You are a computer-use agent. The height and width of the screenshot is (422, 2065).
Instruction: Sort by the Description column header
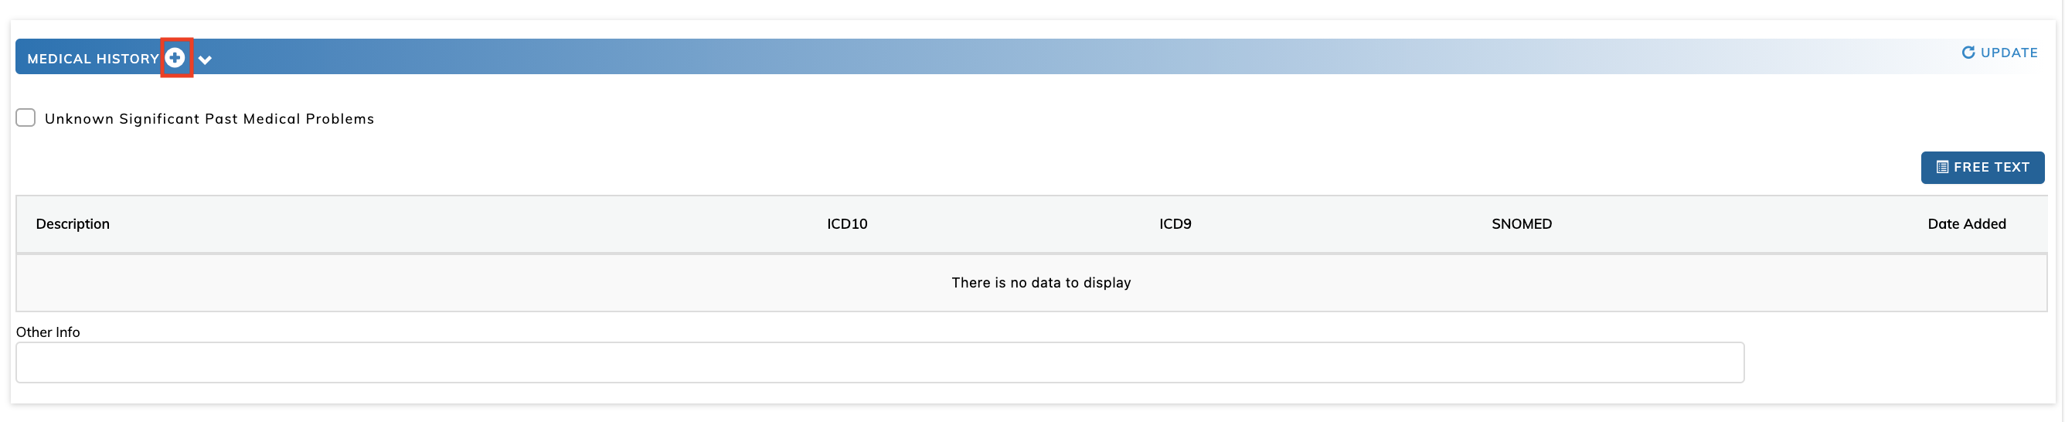(73, 224)
